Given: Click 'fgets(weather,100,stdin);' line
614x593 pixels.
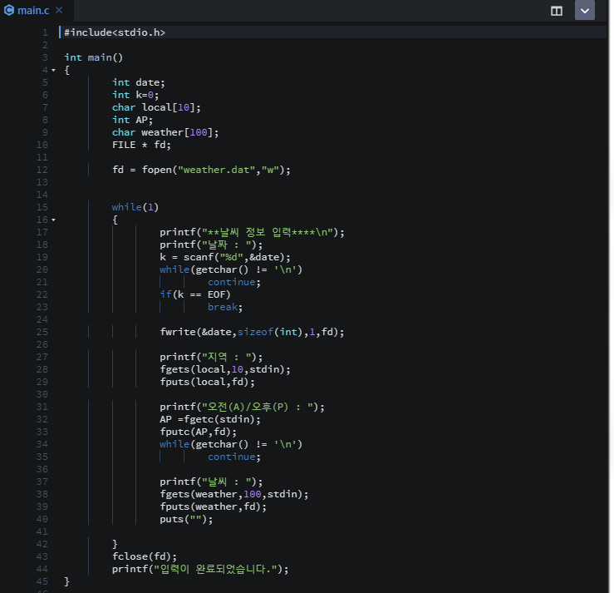Looking at the screenshot, I should (x=234, y=494).
